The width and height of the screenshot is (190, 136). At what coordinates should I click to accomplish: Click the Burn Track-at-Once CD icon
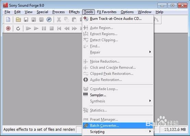[86, 18]
